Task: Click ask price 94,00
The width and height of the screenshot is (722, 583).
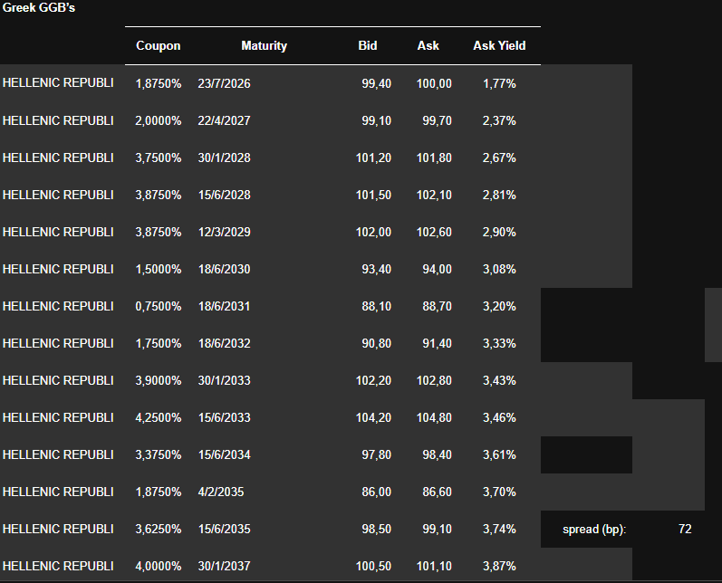Action: (437, 269)
